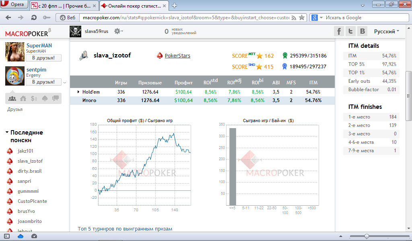Open recent search CustoPicante
Image resolution: width=412 pixels, height=241 pixels.
pyautogui.click(x=32, y=201)
